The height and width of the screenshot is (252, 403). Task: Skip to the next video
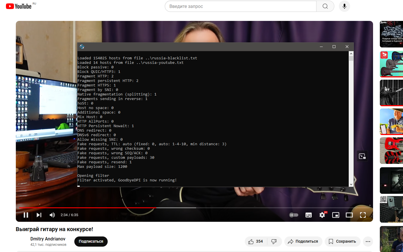[39, 215]
